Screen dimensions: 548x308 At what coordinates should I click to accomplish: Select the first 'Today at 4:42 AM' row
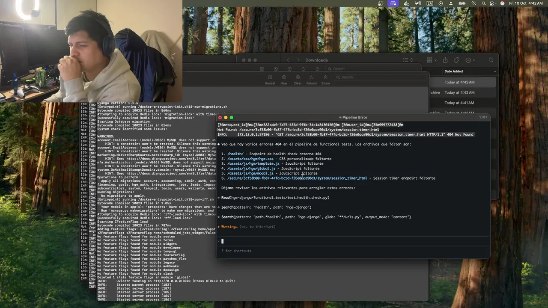click(x=463, y=82)
